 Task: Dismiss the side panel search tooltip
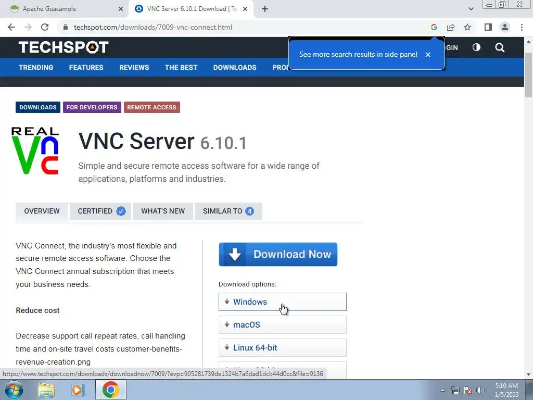tap(428, 54)
